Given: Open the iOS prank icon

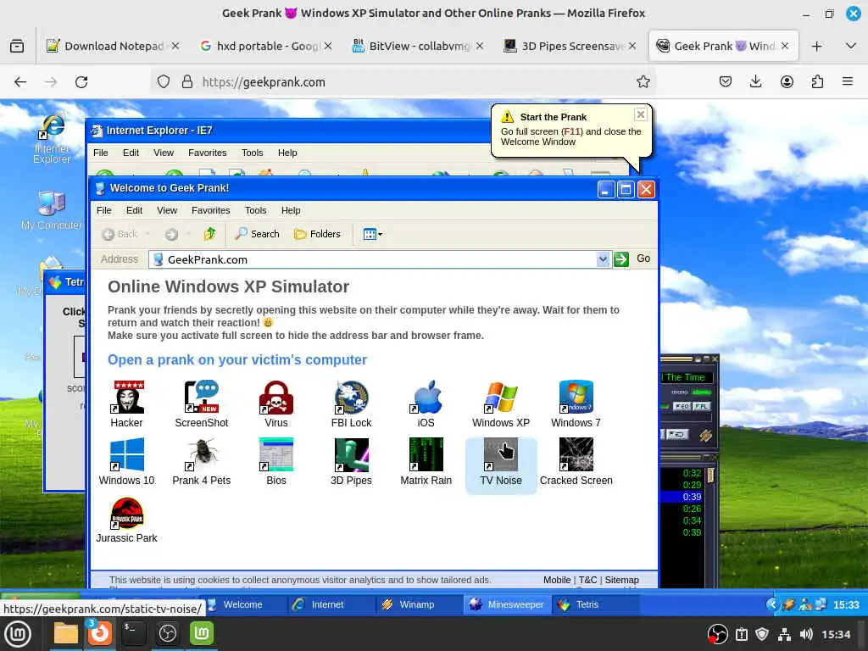Looking at the screenshot, I should pyautogui.click(x=426, y=404).
